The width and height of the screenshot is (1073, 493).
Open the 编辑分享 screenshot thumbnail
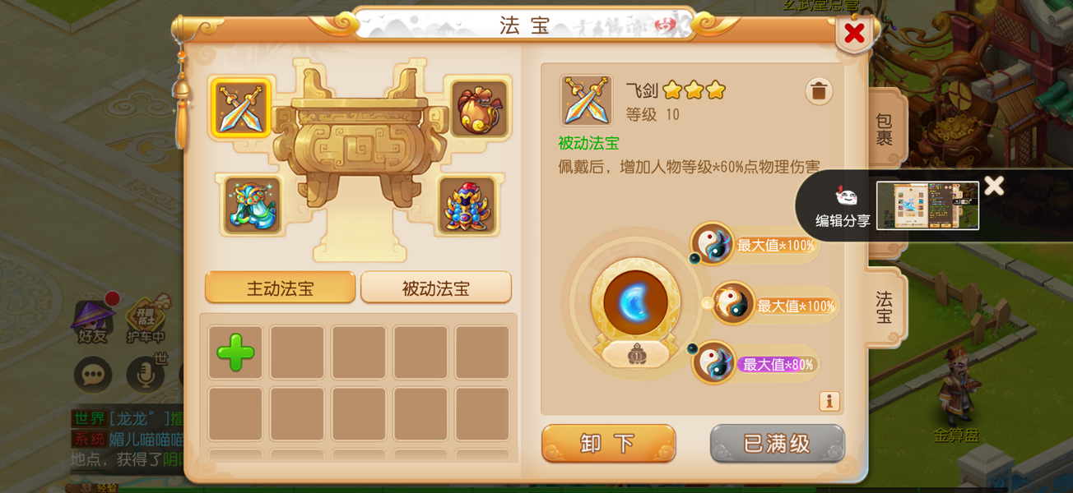click(927, 205)
